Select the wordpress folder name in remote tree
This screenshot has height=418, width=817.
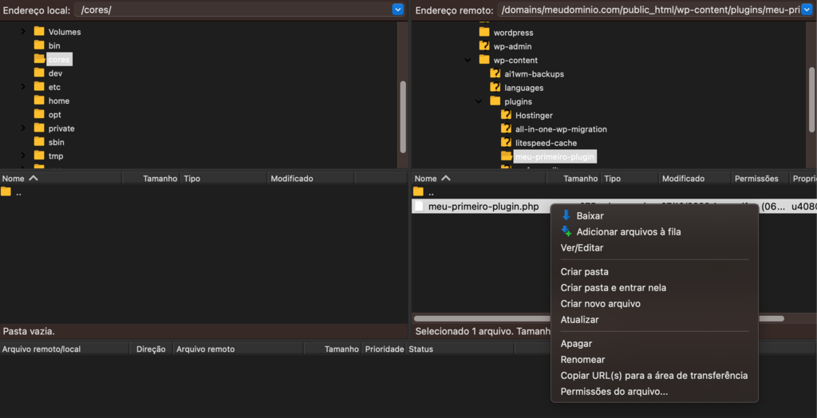pos(513,33)
